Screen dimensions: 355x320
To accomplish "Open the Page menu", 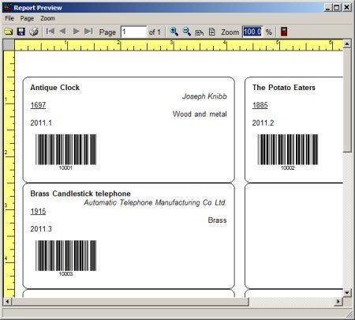I will pos(27,18).
